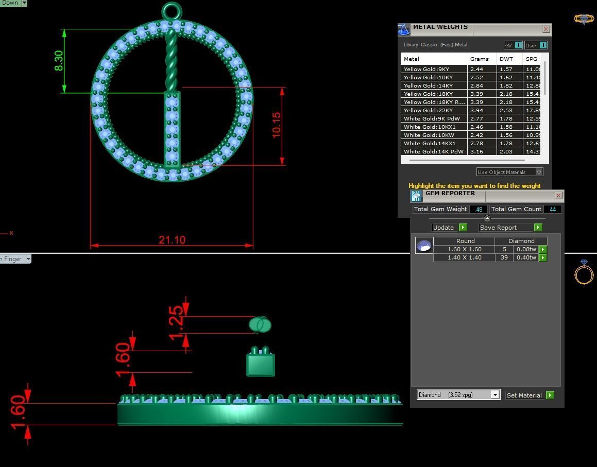Image resolution: width=597 pixels, height=467 pixels.
Task: Click the Metal column header
Action: click(x=434, y=59)
